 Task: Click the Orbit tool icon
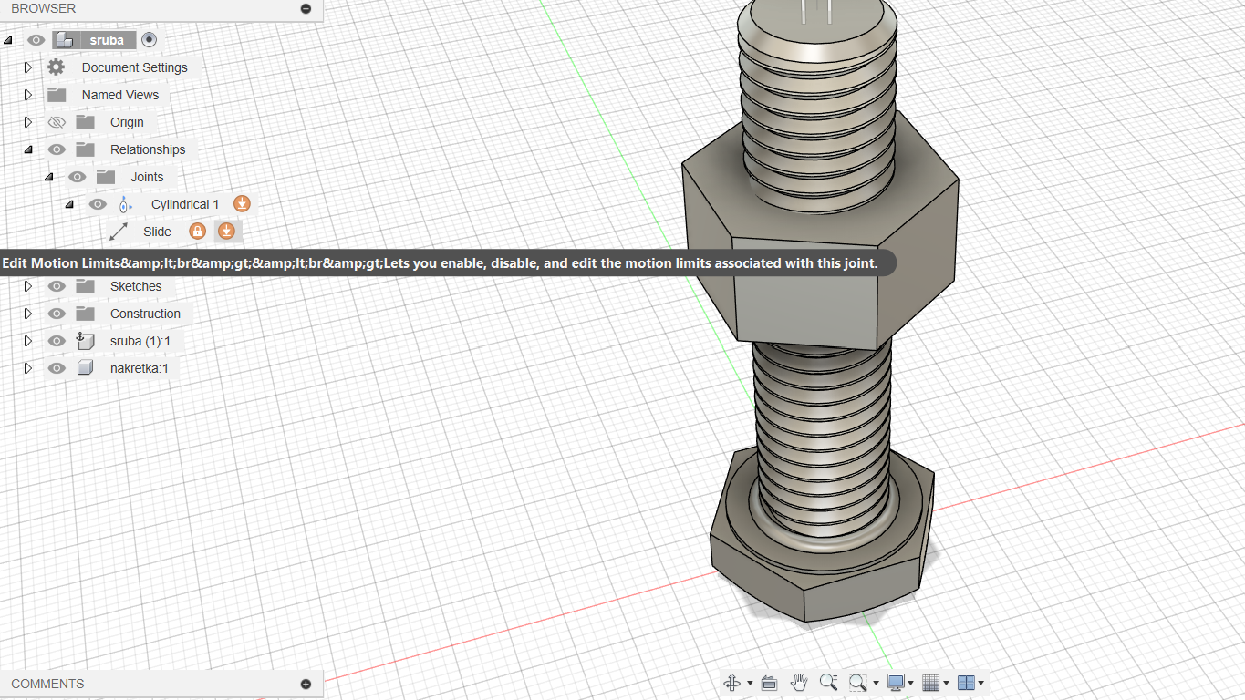point(731,683)
